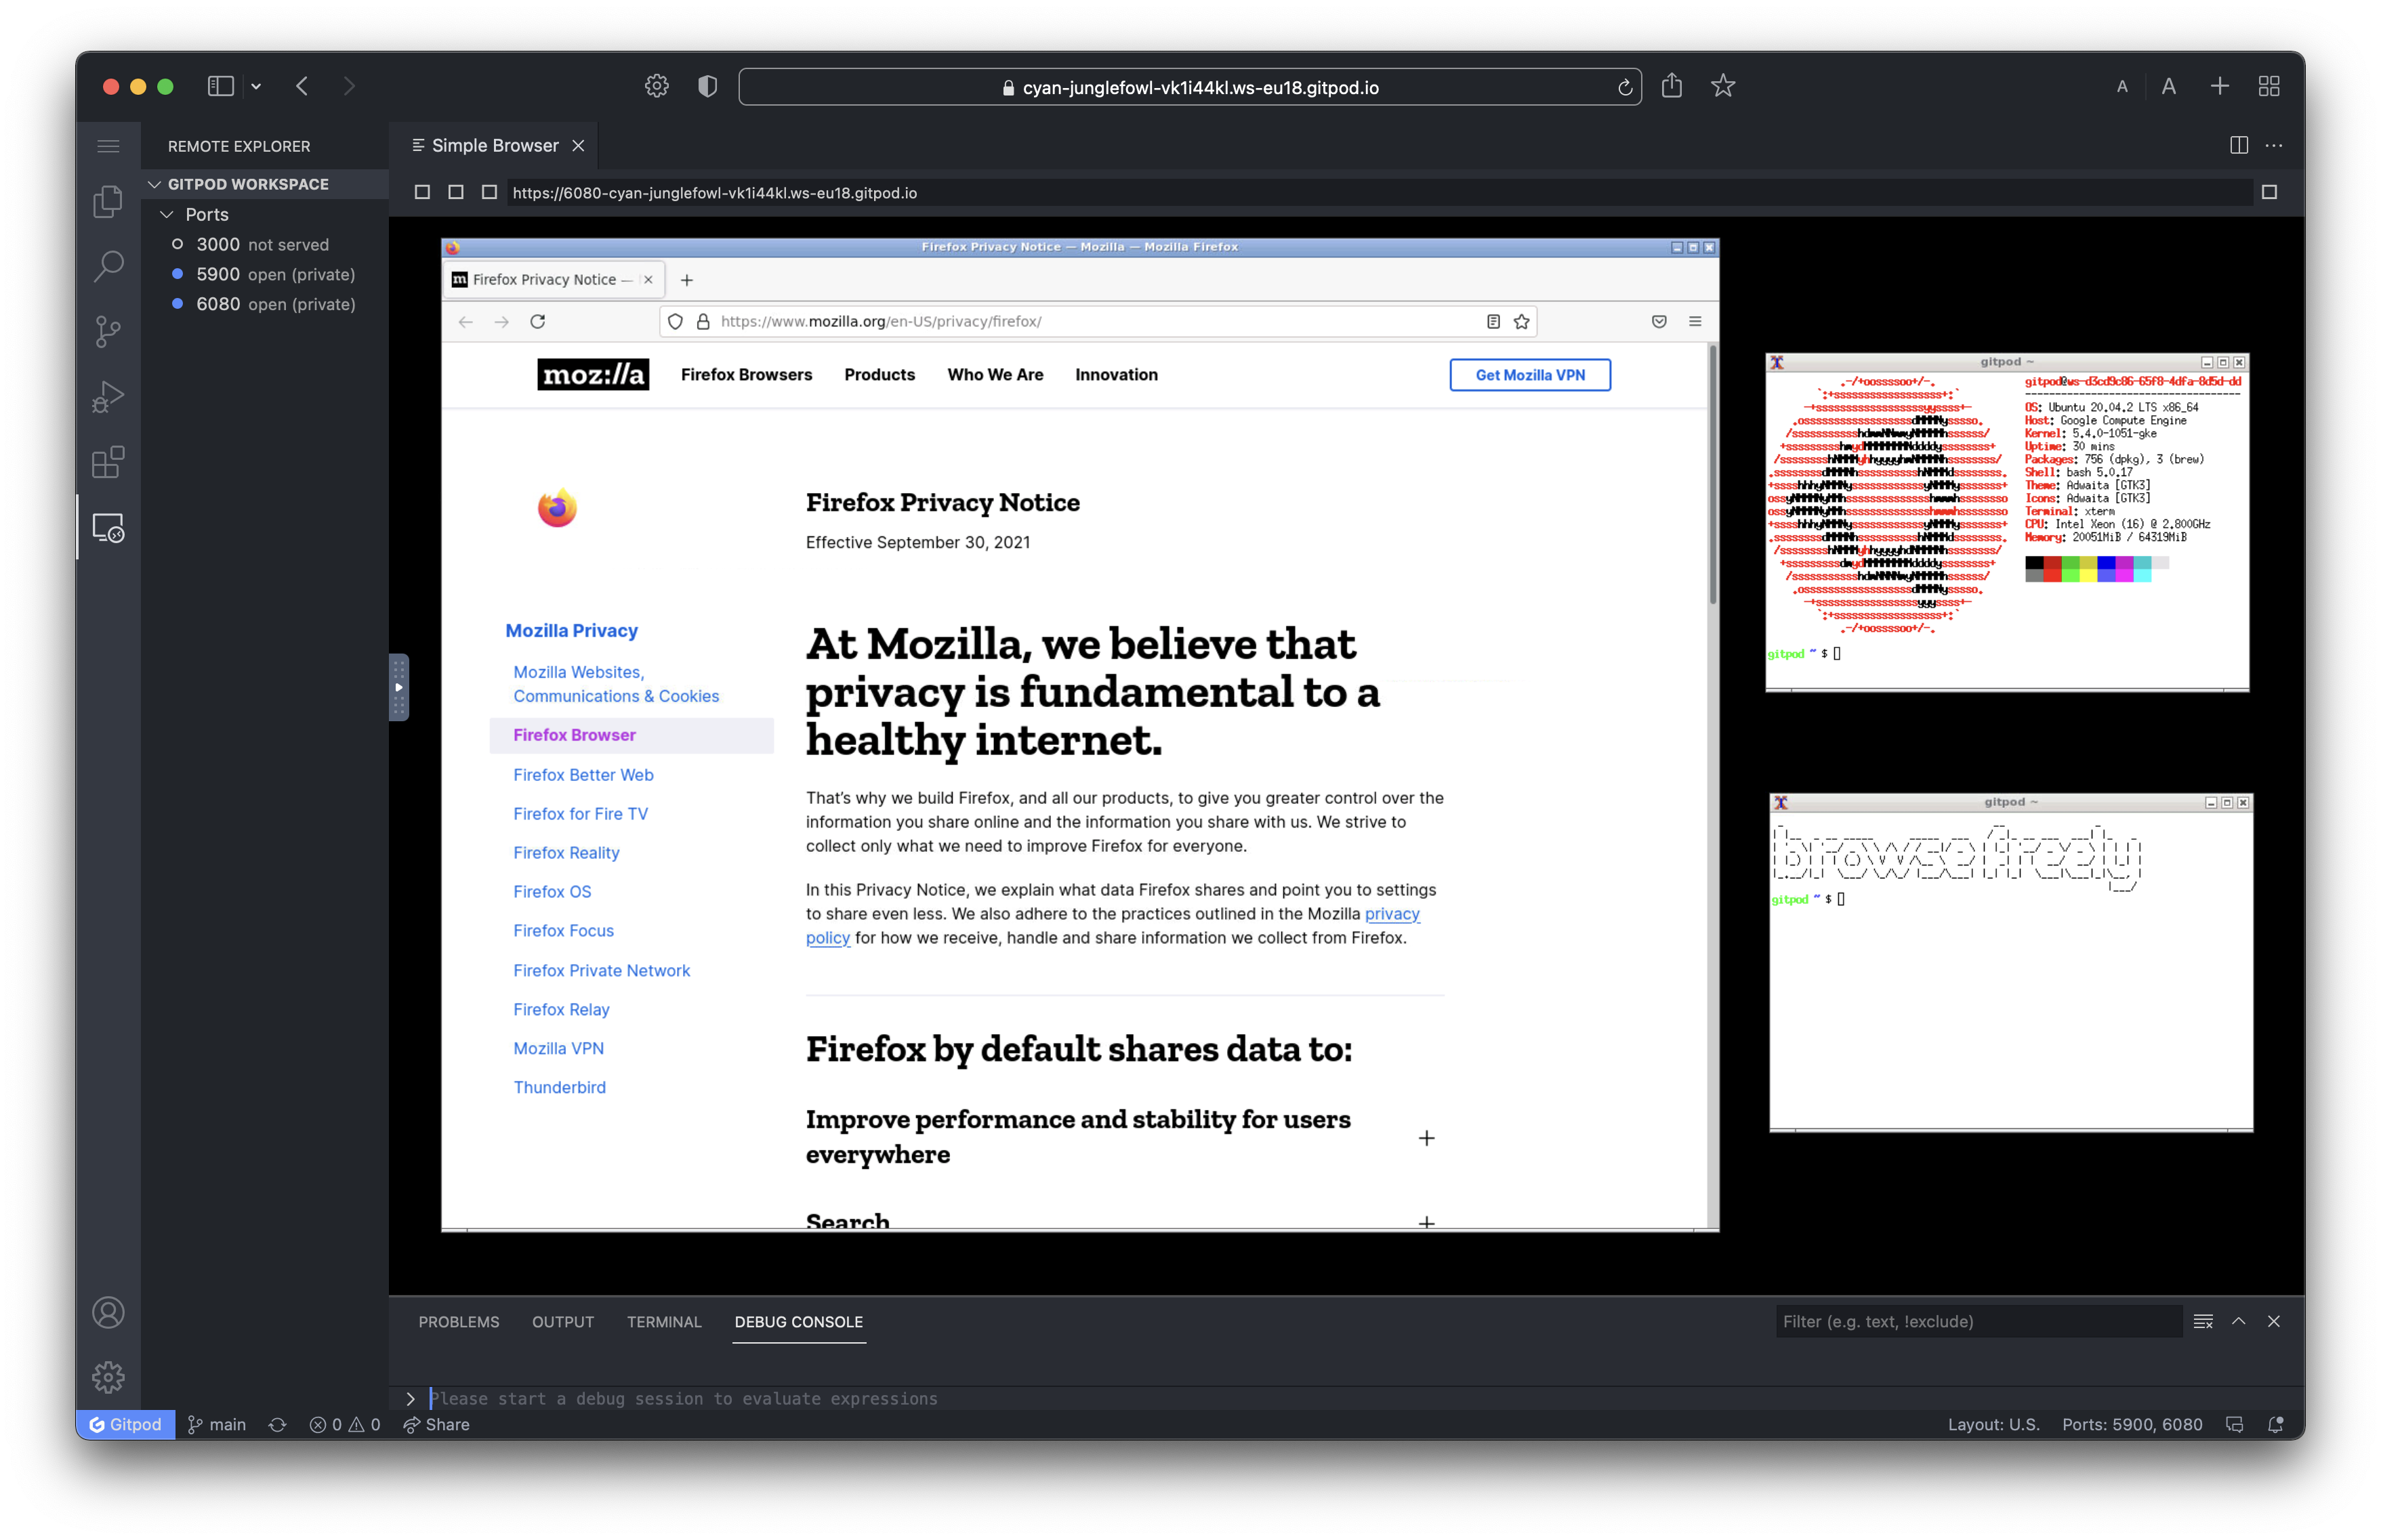Click Firefox reload page button
This screenshot has height=1540, width=2381.
[537, 321]
